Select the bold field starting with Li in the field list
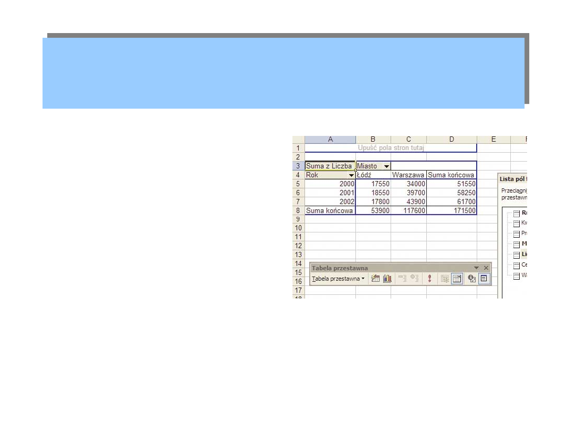The height and width of the screenshot is (425, 567). coord(523,254)
